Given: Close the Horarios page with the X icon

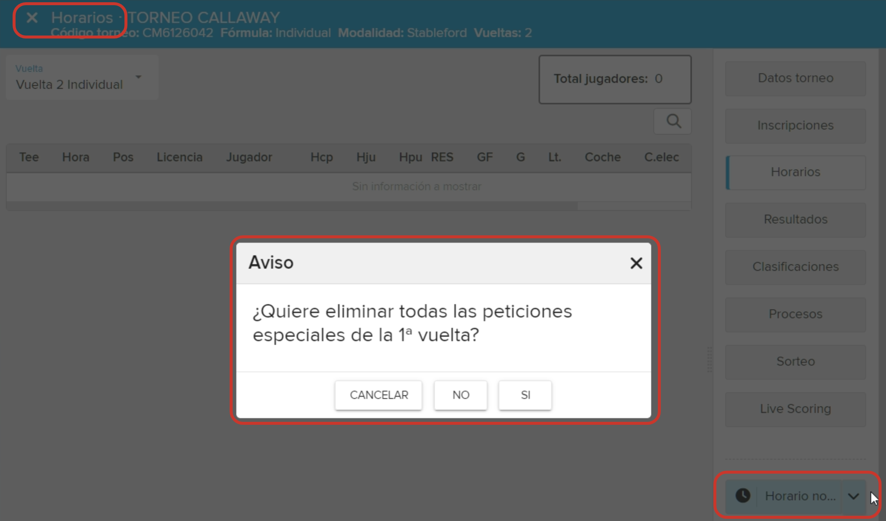Looking at the screenshot, I should (32, 17).
